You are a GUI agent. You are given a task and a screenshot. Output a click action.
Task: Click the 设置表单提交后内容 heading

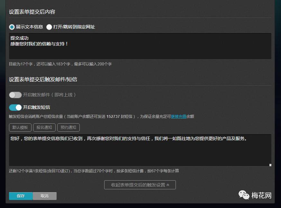click(x=32, y=12)
